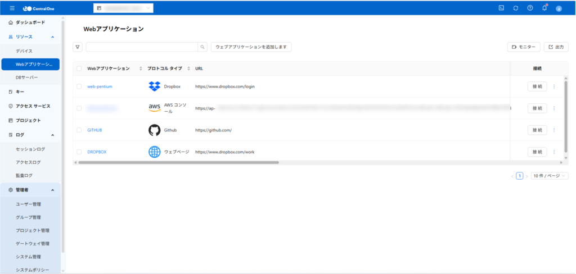The width and height of the screenshot is (576, 274).
Task: Check the web-pentium row checkbox
Action: click(79, 86)
